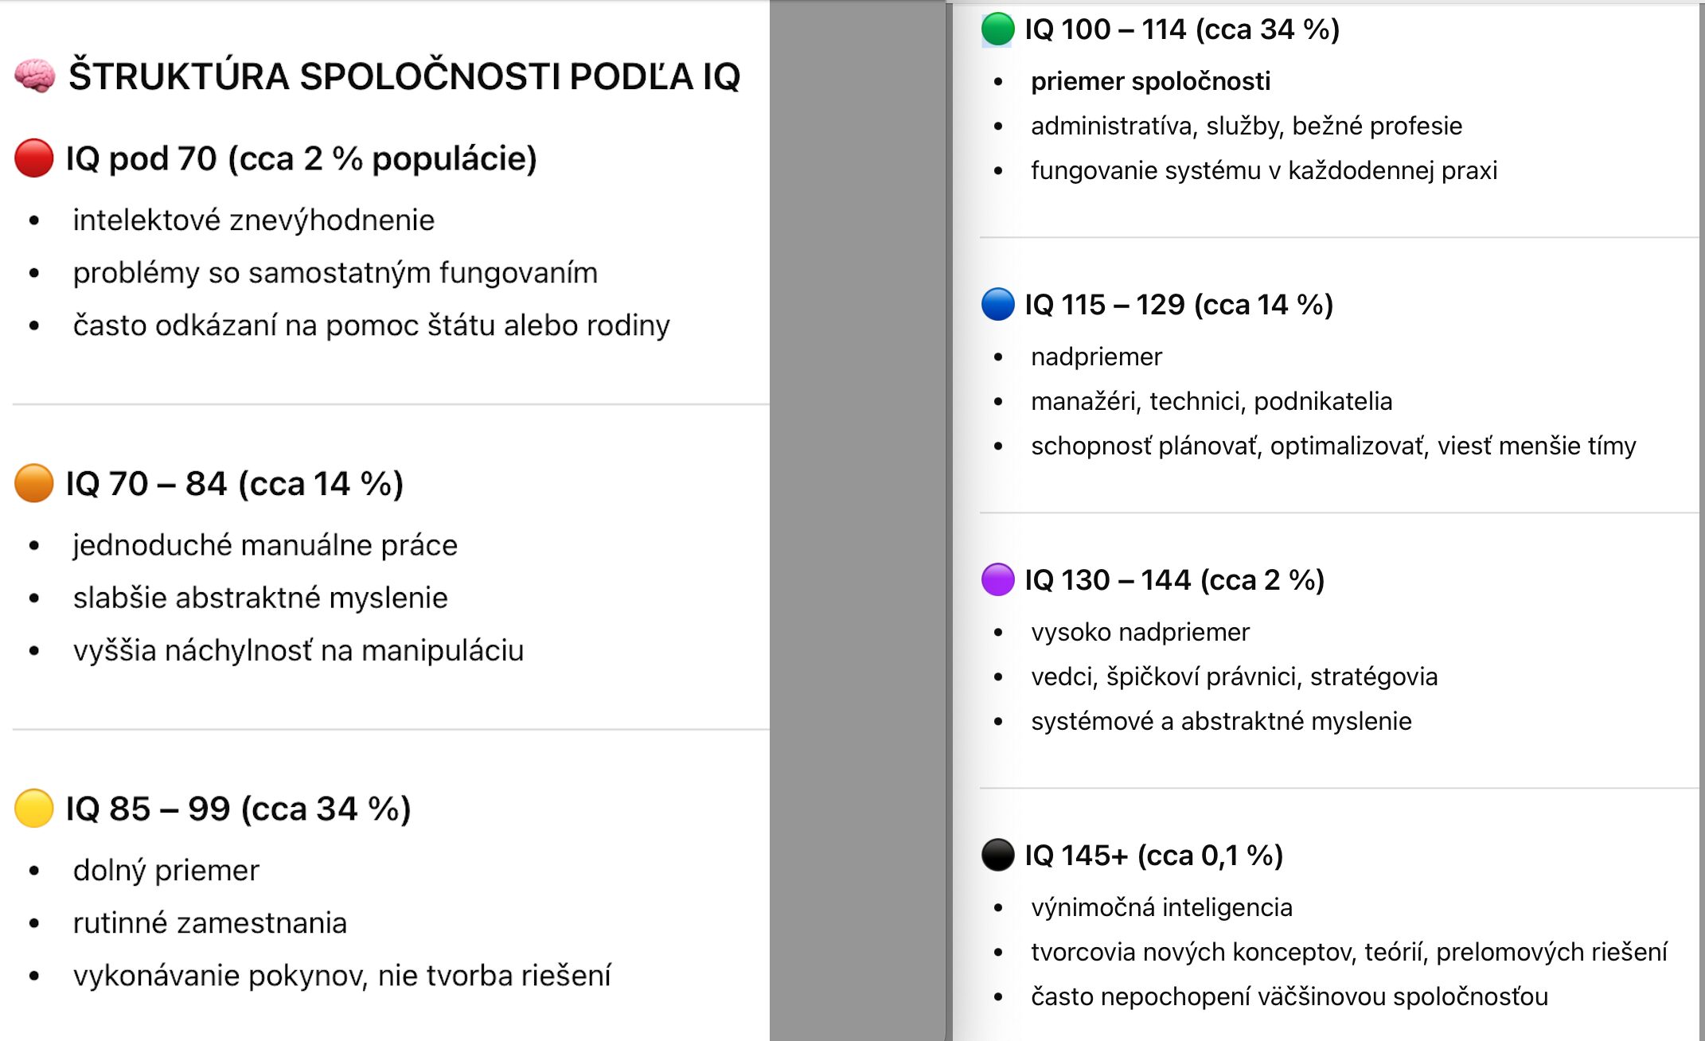
Task: Click the heading IQ 145+ (cca 0,1 %)
Action: click(x=1153, y=856)
